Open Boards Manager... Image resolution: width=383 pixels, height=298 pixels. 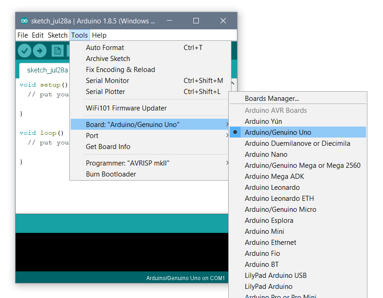[x=272, y=99]
